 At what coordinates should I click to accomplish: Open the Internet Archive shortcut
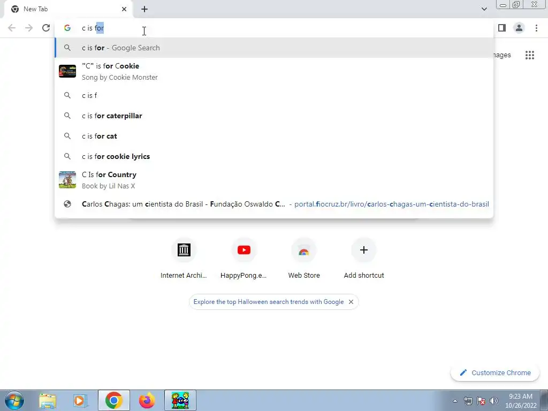tap(184, 258)
